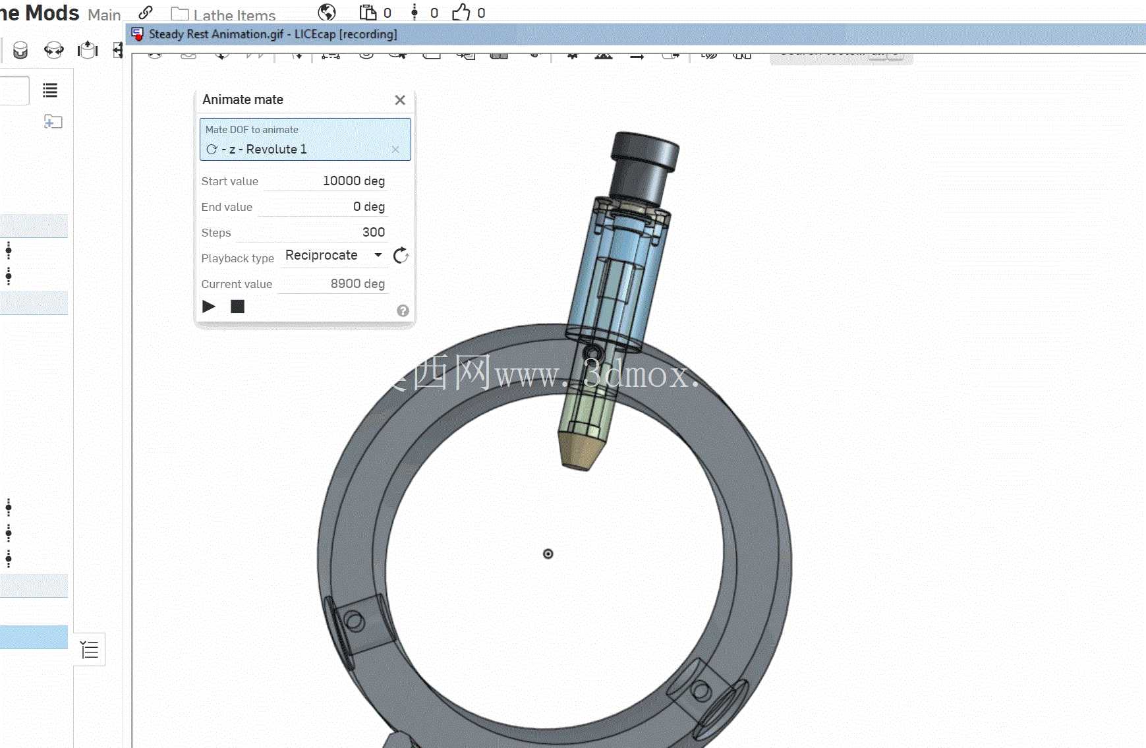Close the Animate mate dialog

point(400,100)
